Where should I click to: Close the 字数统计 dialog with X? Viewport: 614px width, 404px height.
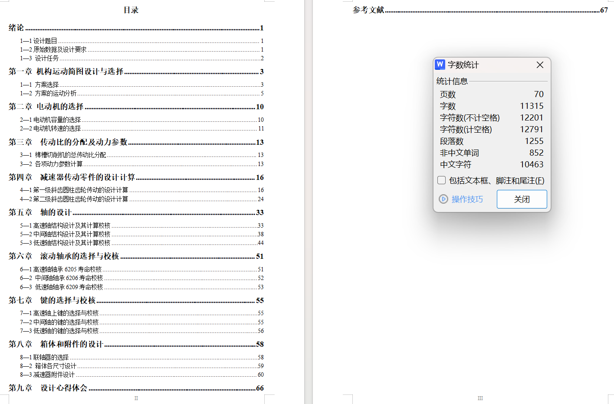click(x=540, y=65)
